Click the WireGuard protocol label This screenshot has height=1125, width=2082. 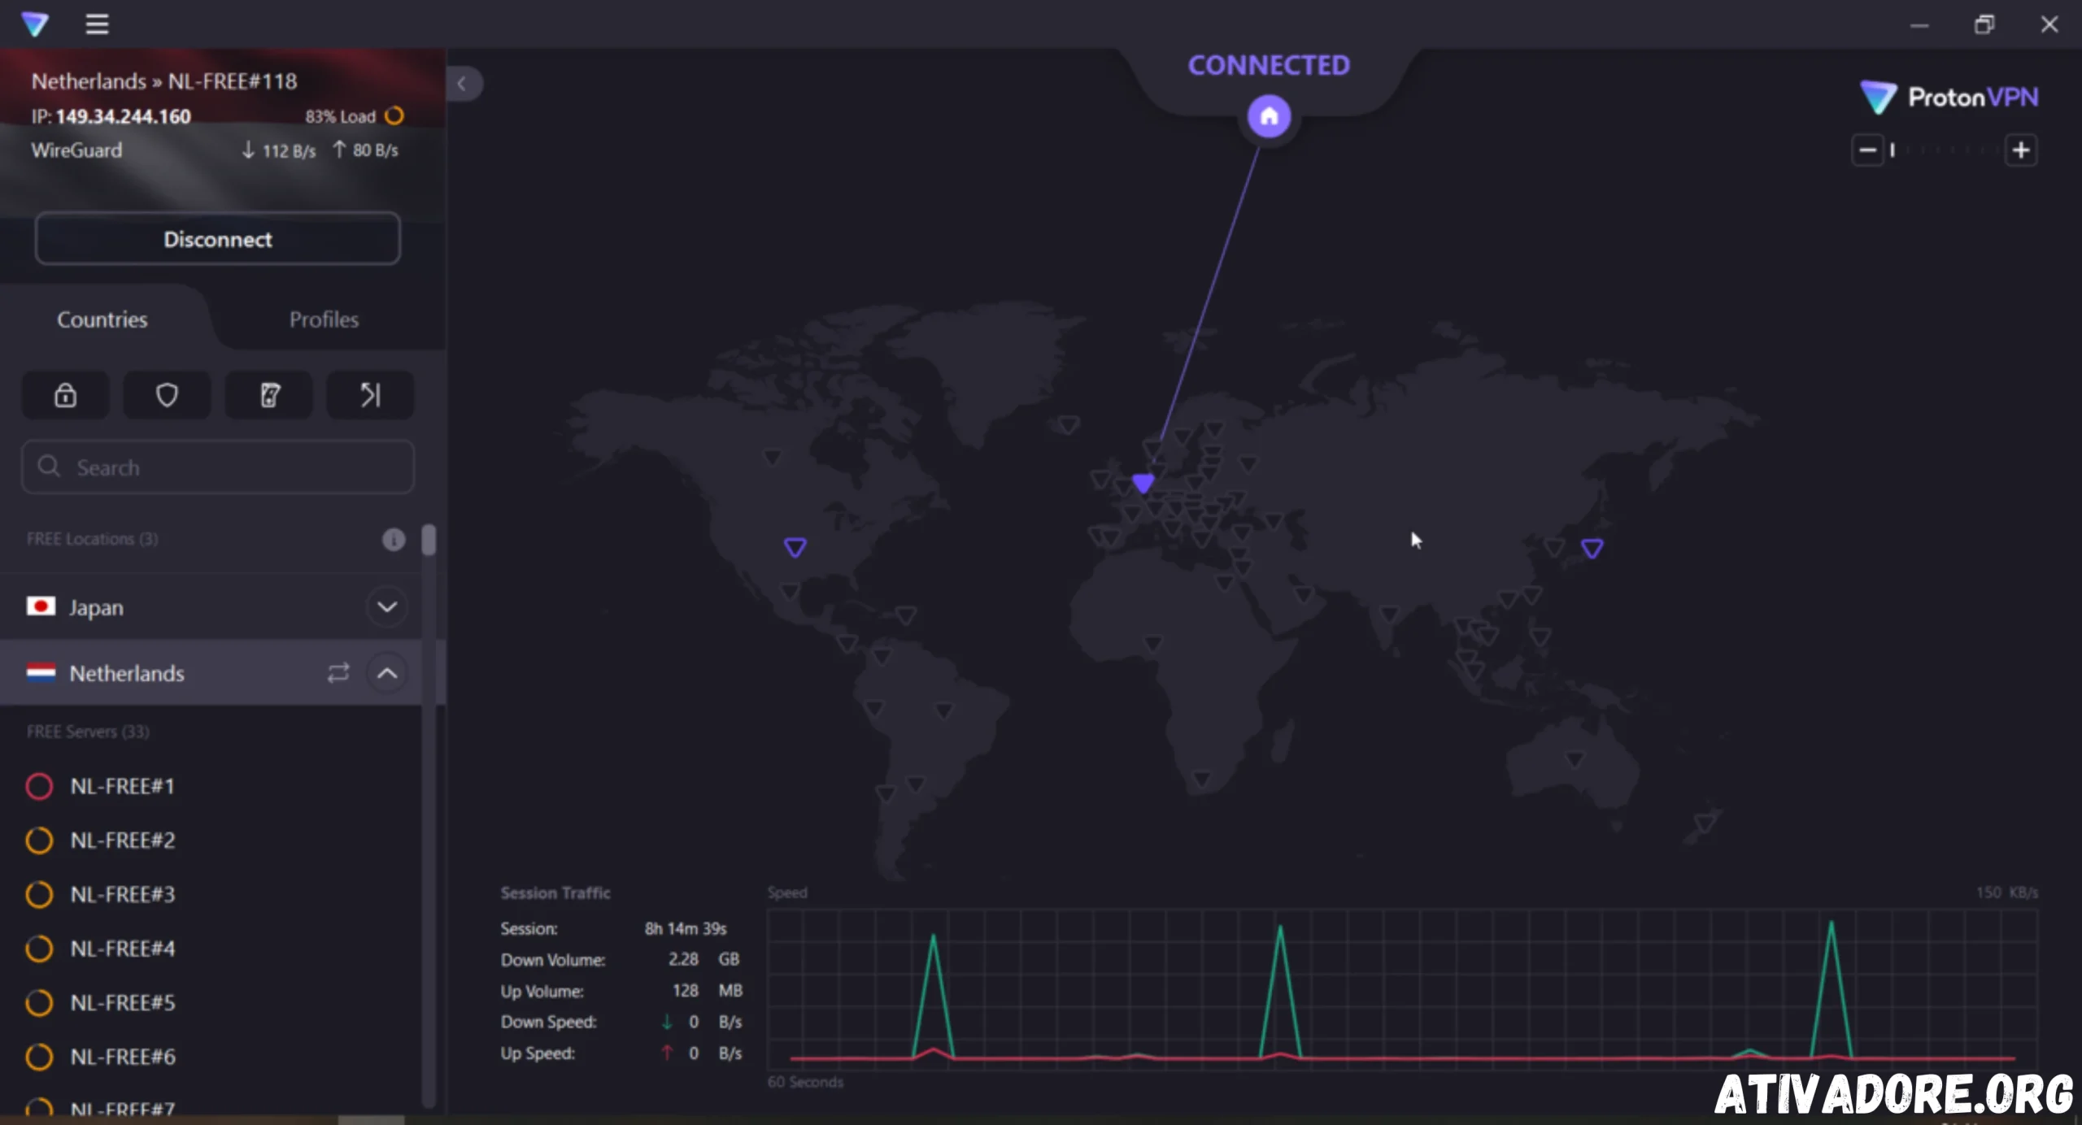pos(76,150)
